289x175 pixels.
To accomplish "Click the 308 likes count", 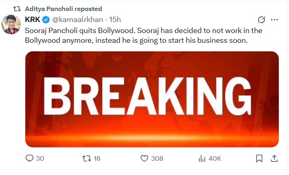I will pyautogui.click(x=157, y=159).
